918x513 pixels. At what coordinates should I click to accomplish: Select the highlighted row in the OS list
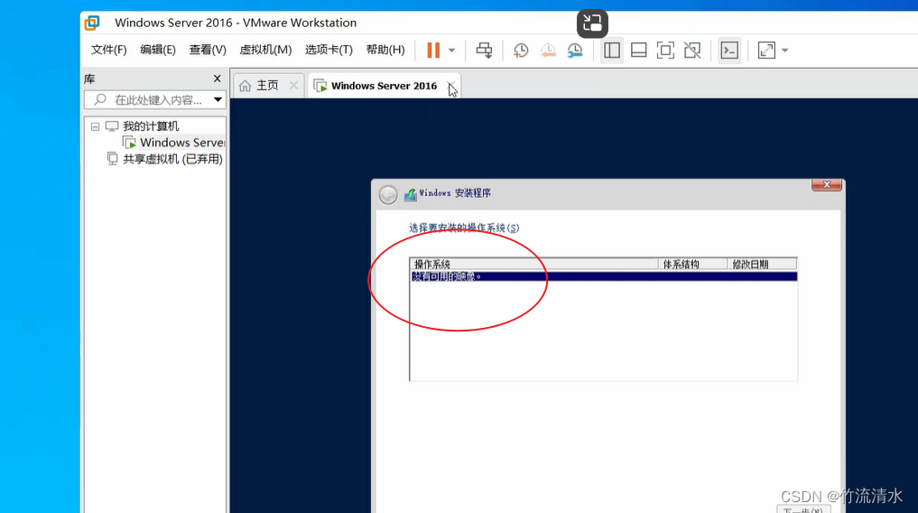tap(604, 276)
